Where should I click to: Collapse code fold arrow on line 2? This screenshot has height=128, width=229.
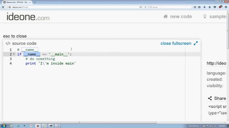click(x=14, y=54)
